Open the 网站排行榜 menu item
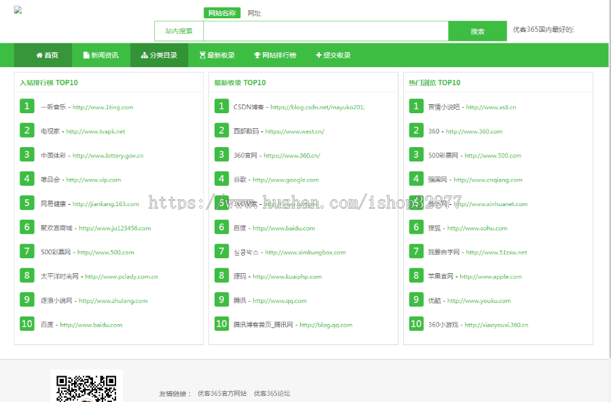This screenshot has height=402, width=611. pos(275,56)
